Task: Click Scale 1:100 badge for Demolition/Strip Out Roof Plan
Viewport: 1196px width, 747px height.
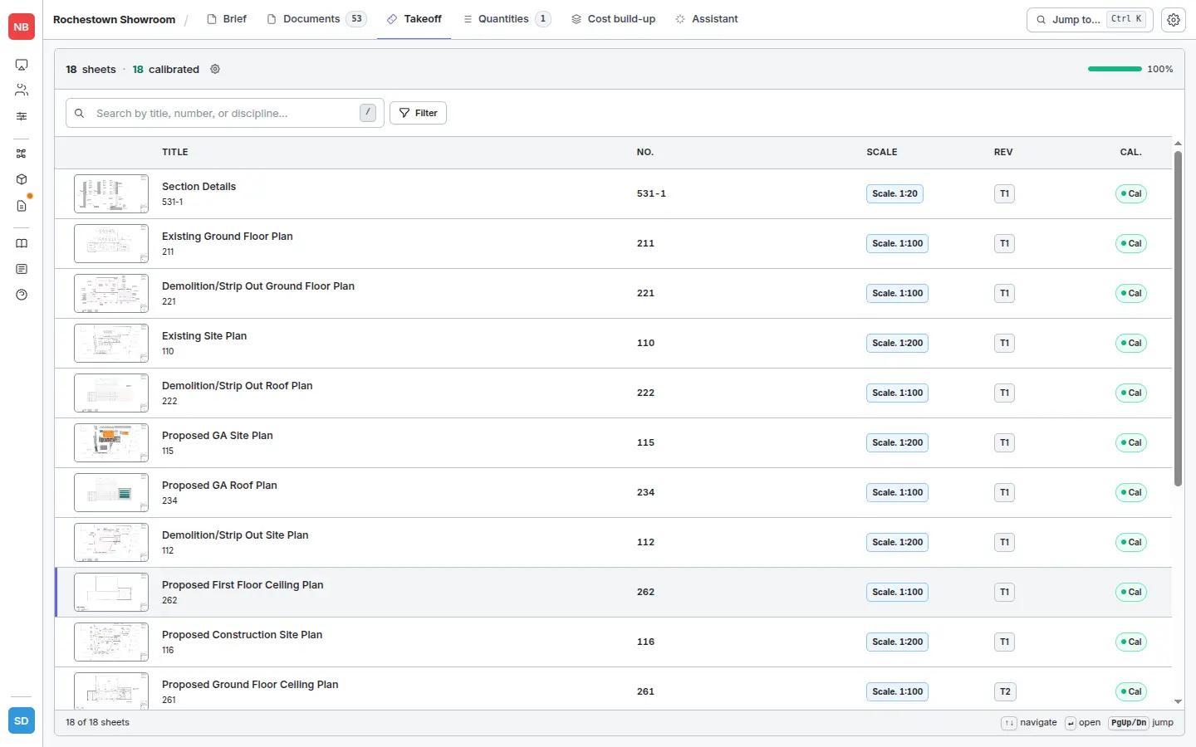Action: pyautogui.click(x=897, y=393)
